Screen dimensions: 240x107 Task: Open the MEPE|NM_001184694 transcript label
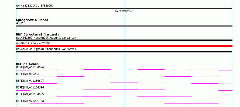(x=30, y=67)
